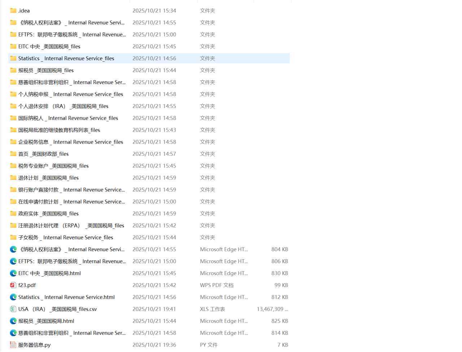This screenshot has height=352, width=462.
Task: Select folder icon beside 个人退休安排 (IRA) _美国国税局_files
Action: click(x=13, y=106)
